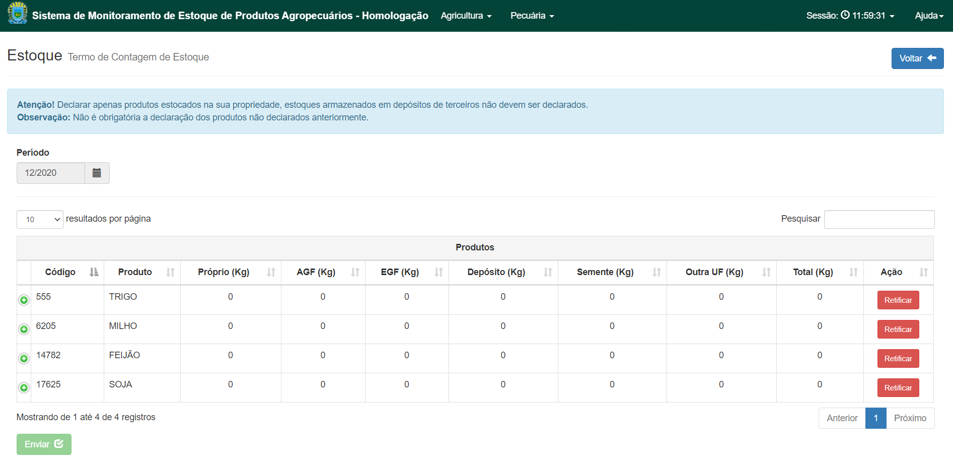
Task: Open the results per page dropdown
Action: pos(40,219)
